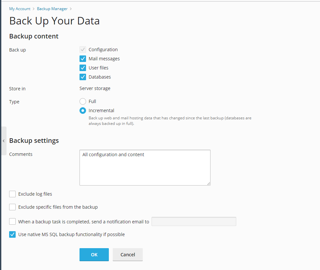Click the Cancel button
Image resolution: width=320 pixels, height=270 pixels.
tap(127, 255)
